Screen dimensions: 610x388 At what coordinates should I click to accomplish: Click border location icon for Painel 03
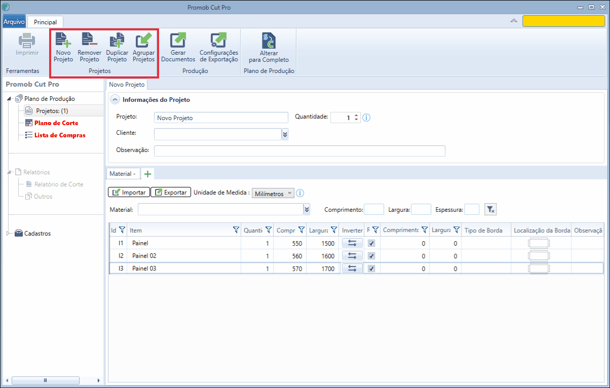click(539, 268)
